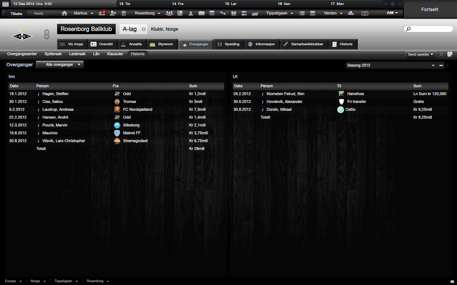457x285 pixels.
Task: Click the Celtic club badge
Action: pyautogui.click(x=341, y=109)
